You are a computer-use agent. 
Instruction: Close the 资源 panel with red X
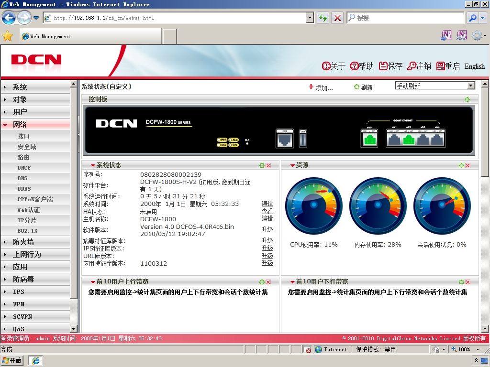(x=468, y=165)
